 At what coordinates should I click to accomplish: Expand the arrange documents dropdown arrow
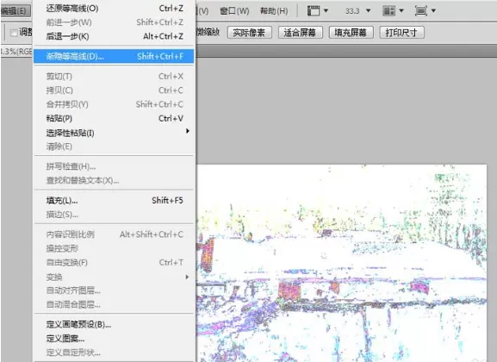401,11
